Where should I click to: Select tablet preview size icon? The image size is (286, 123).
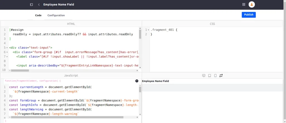tap(209, 76)
